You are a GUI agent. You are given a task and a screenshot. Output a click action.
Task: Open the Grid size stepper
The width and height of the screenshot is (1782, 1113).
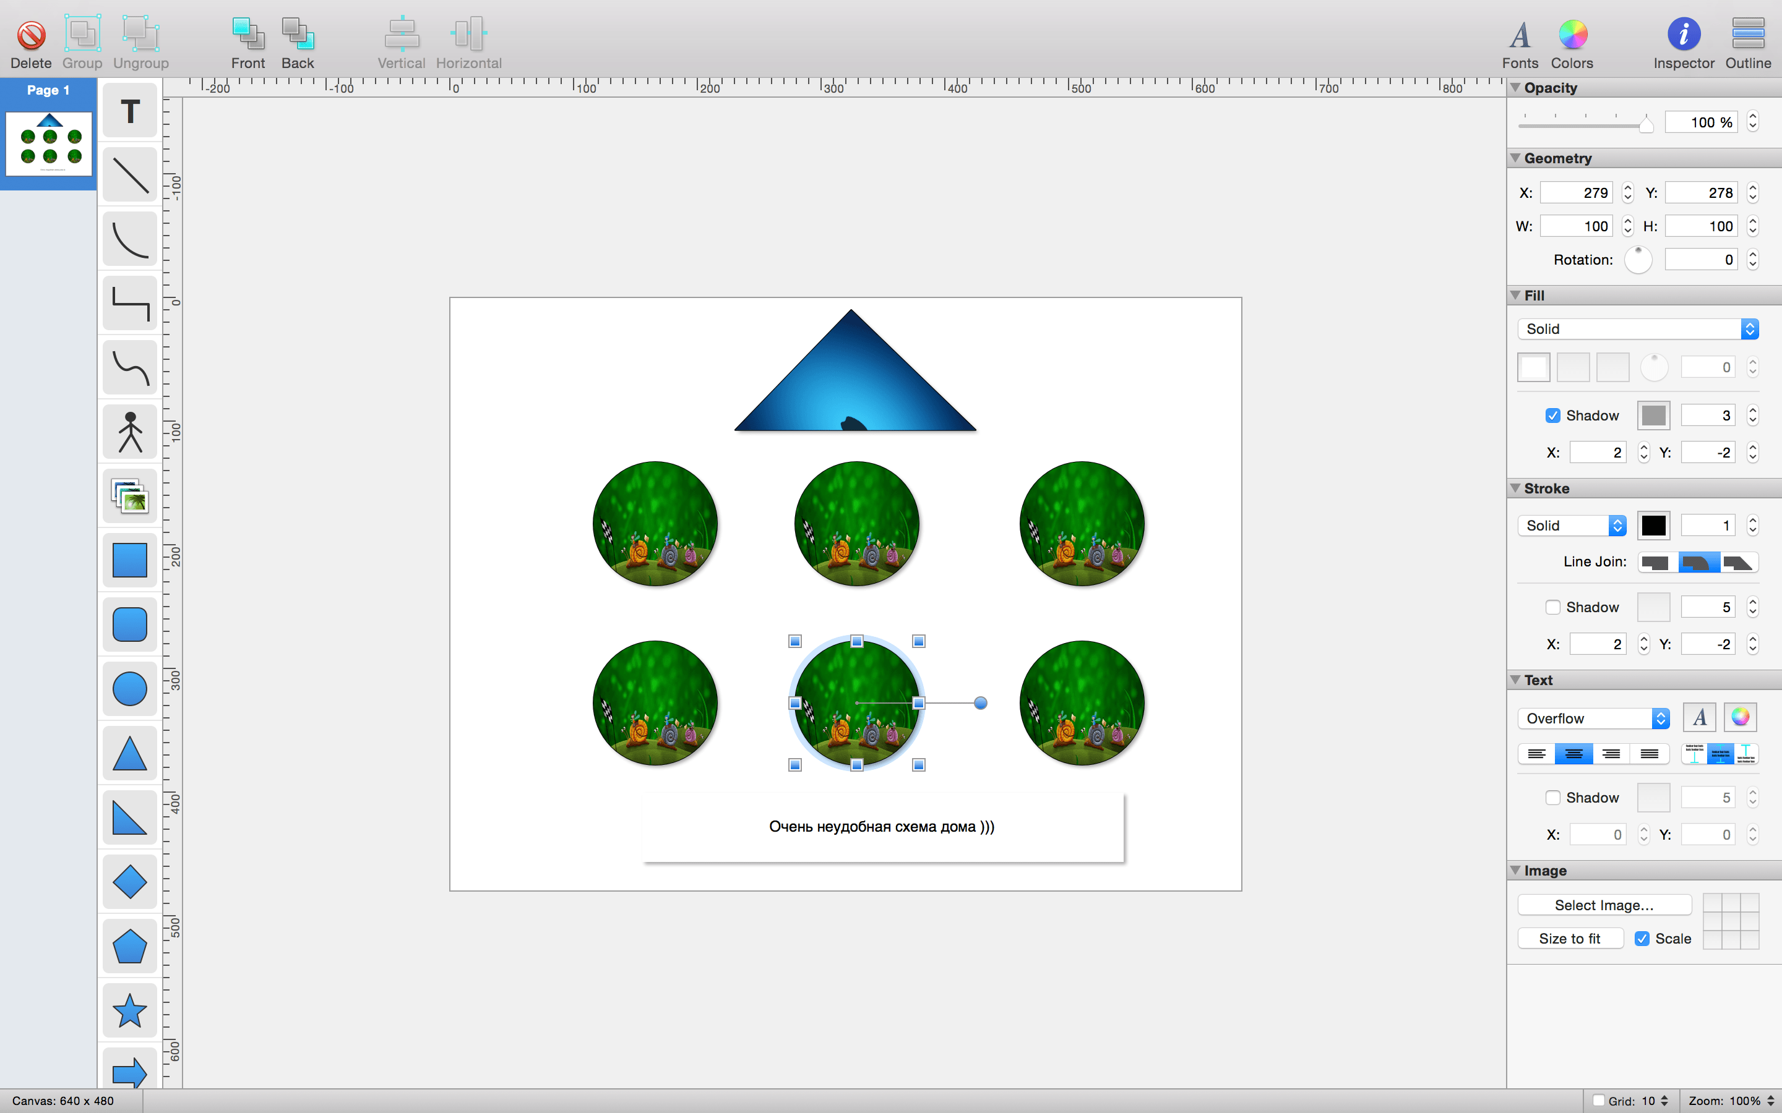[1664, 1101]
